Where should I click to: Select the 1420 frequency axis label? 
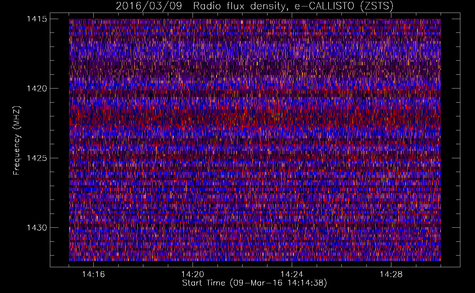tap(37, 88)
